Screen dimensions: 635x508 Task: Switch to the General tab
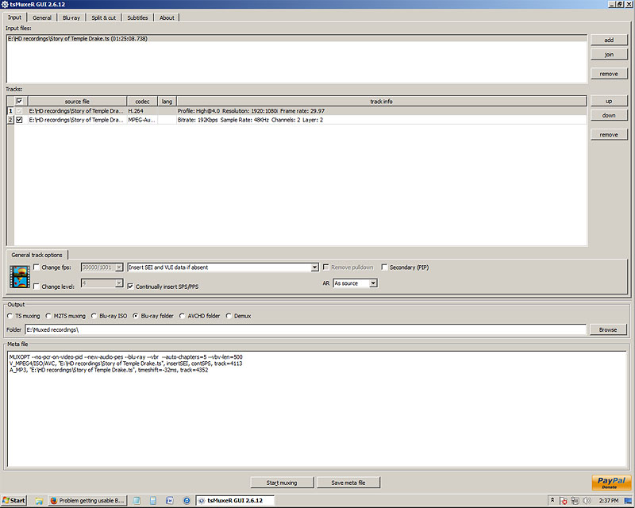pyautogui.click(x=42, y=17)
